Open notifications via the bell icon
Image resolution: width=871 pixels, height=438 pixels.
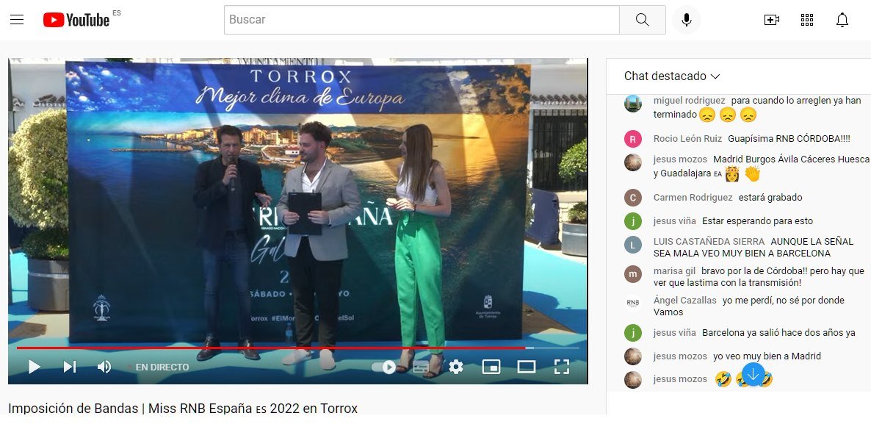click(x=842, y=19)
